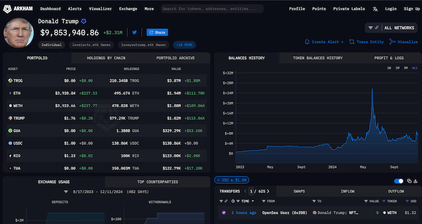The height and width of the screenshot is (224, 422).
Task: Open the Twitter profile icon
Action: pos(134,33)
